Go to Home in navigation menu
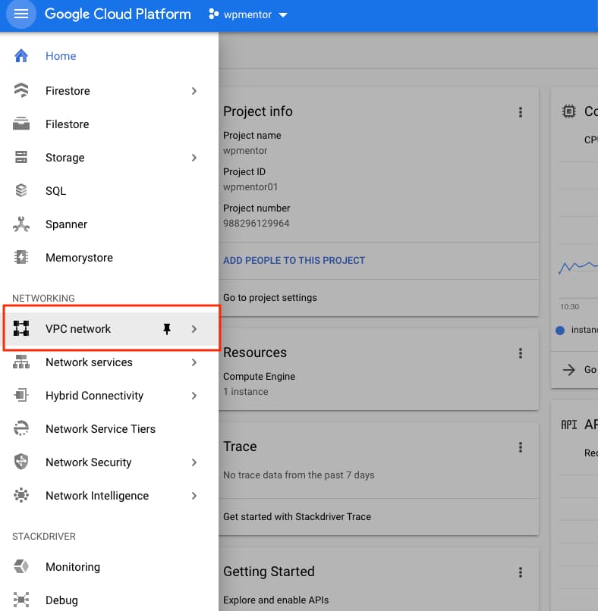The image size is (598, 611). [x=109, y=56]
